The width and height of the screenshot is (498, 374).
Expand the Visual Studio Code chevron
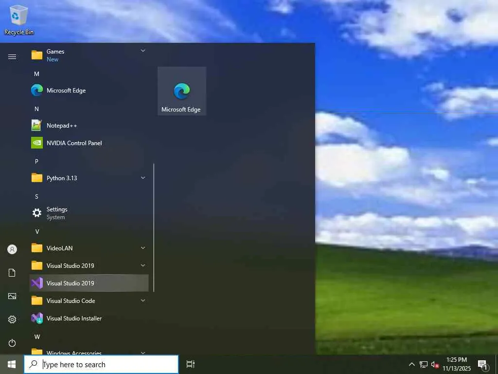[x=143, y=300]
